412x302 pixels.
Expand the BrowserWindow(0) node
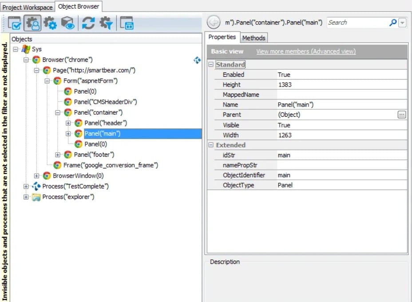tap(36, 175)
